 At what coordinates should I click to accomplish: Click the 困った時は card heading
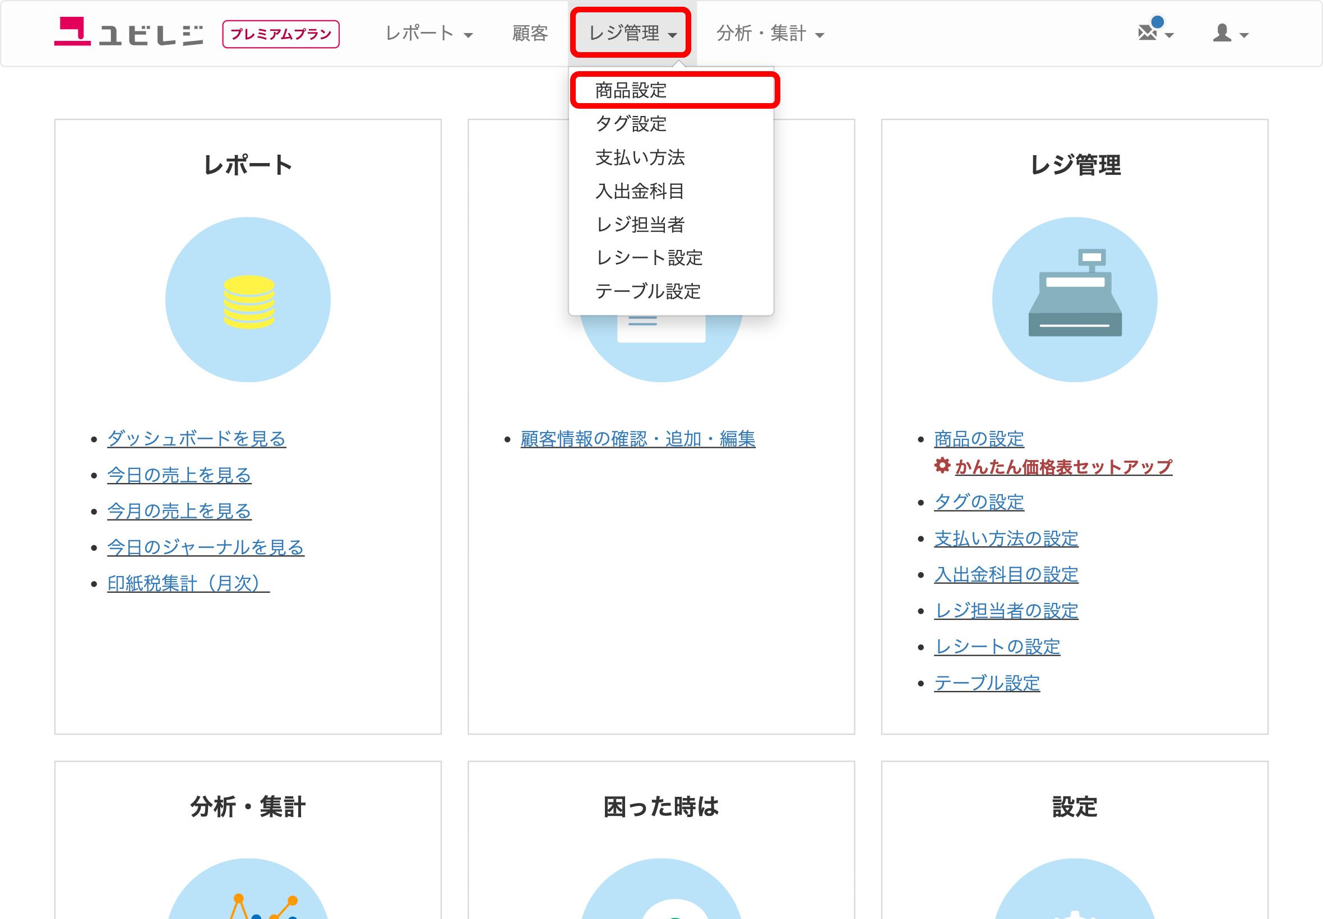tap(661, 807)
